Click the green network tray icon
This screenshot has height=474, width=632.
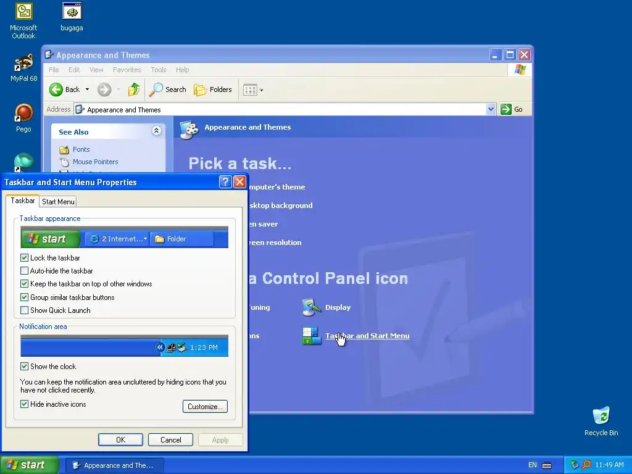coord(575,465)
